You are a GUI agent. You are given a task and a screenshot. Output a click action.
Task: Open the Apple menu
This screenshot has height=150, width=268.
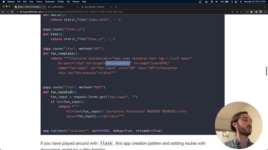4,2
